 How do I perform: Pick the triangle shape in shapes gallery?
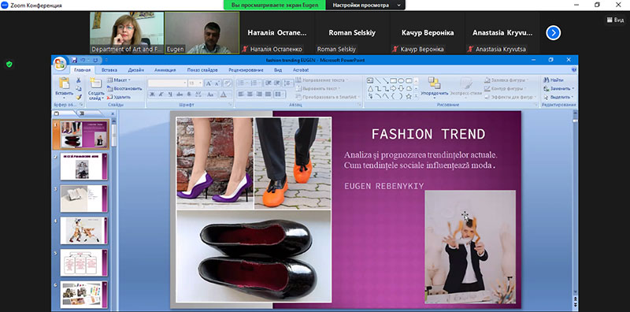click(370, 88)
